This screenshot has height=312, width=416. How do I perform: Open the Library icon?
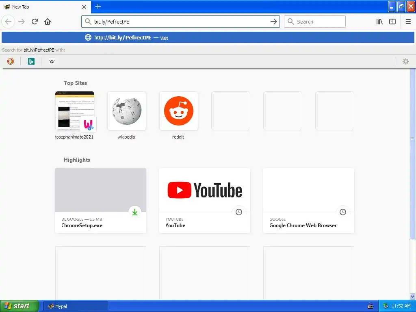point(379,22)
